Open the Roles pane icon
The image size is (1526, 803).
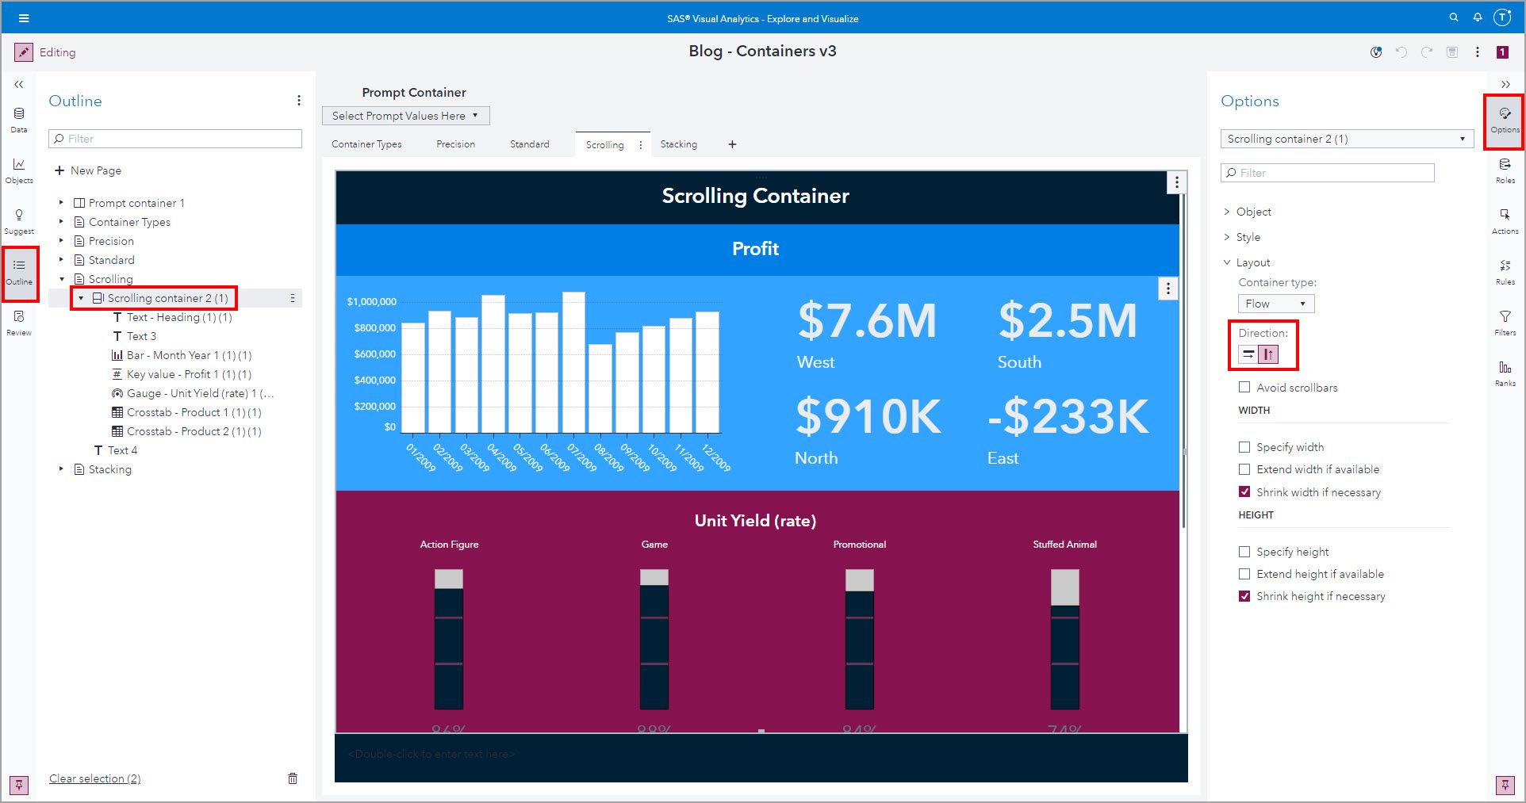[1505, 170]
